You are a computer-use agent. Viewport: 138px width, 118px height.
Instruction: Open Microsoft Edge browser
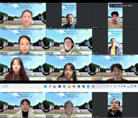64,86
